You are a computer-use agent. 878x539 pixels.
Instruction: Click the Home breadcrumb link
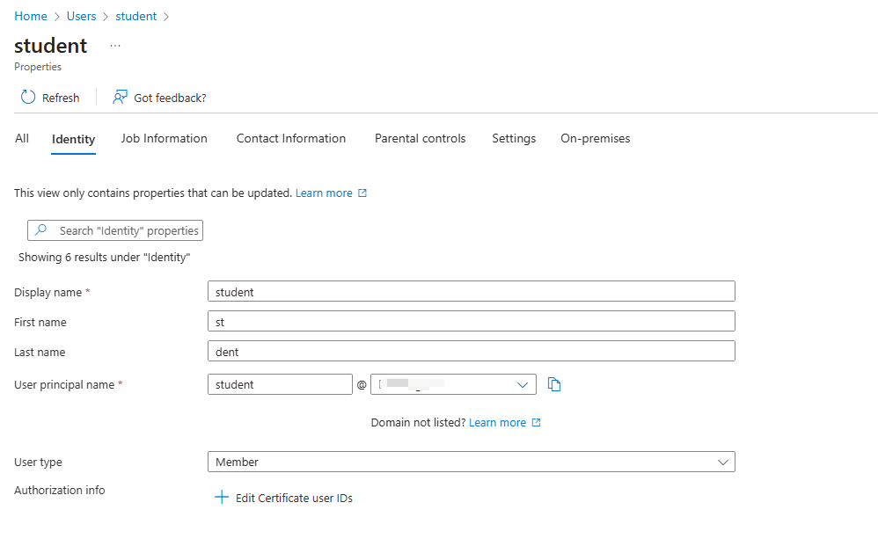[31, 16]
